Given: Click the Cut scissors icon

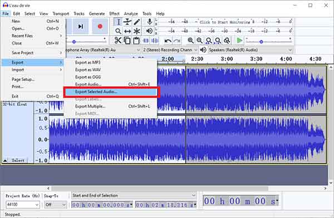Looking at the screenshot, I should pyautogui.click(x=118, y=40).
